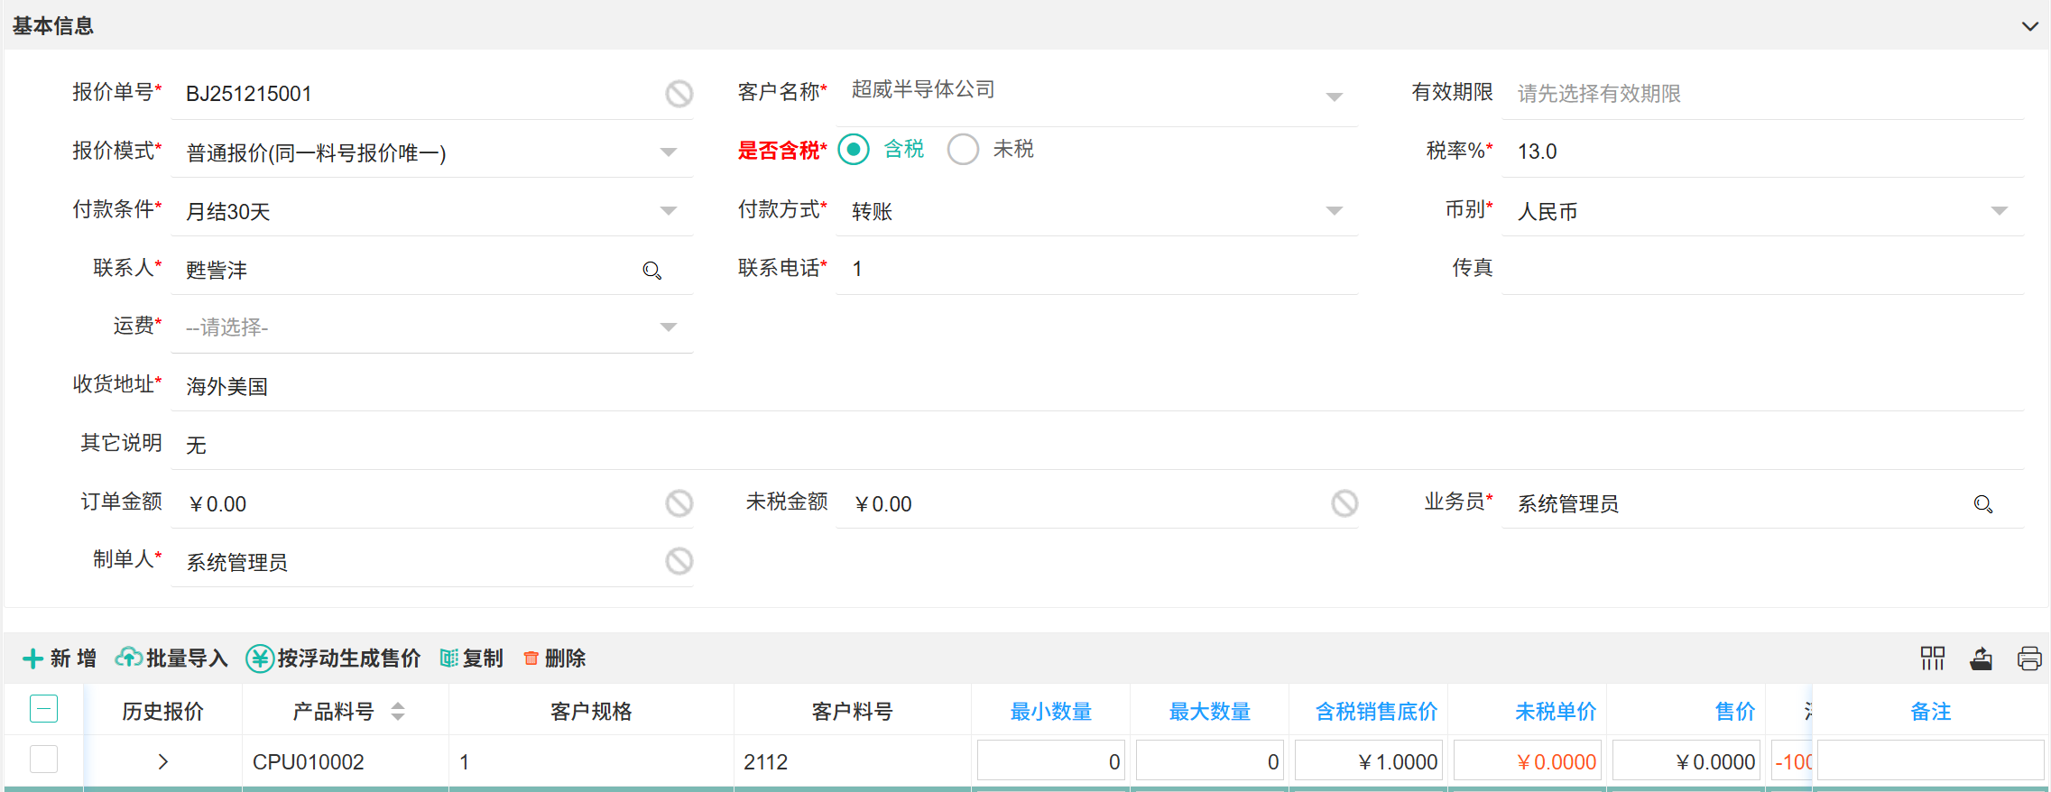Expand the 客户名称 dropdown
2051x792 pixels.
tap(1334, 97)
